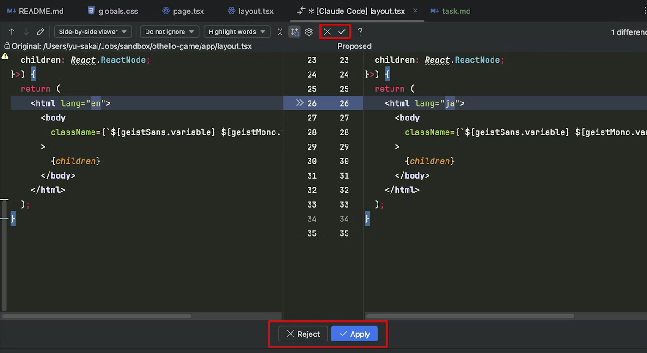This screenshot has width=647, height=353.
Task: Switch to task.md tab
Action: (451, 11)
